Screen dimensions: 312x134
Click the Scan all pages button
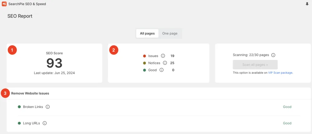[255, 65]
